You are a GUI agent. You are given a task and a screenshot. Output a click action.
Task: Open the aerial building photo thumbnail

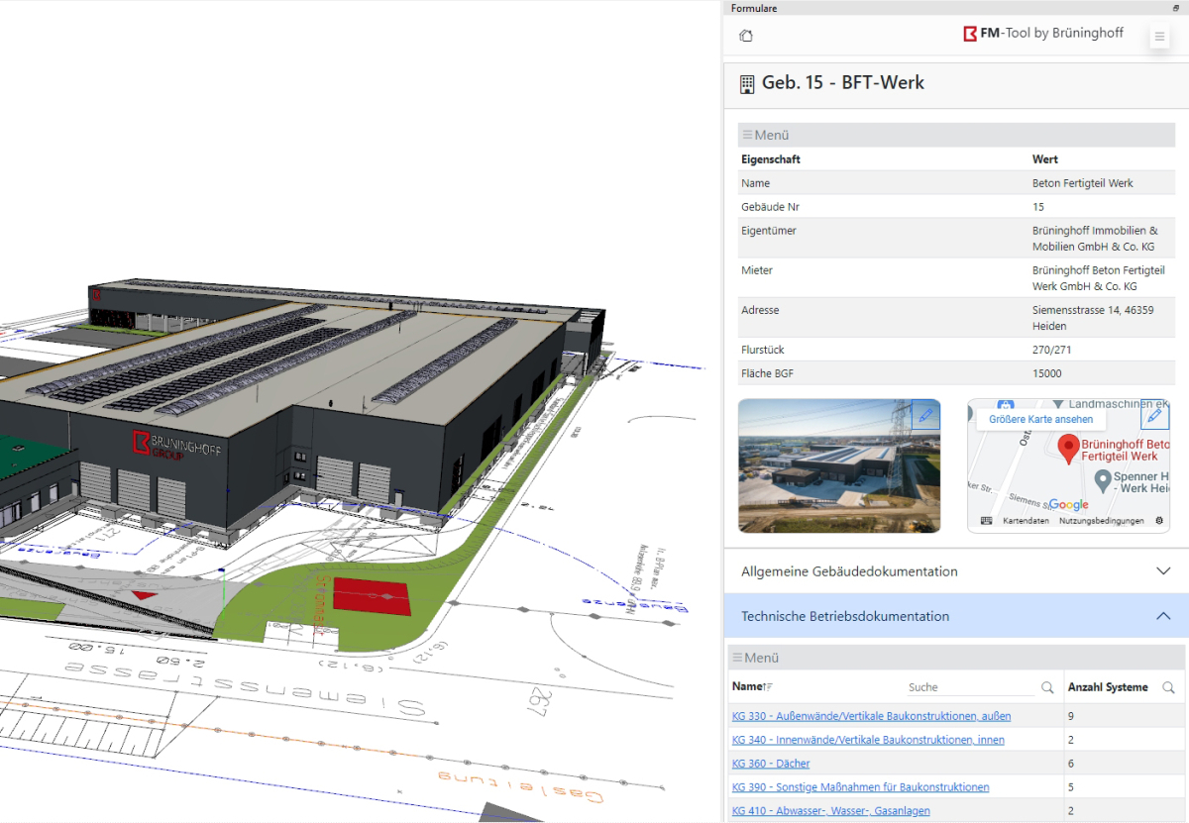coord(839,465)
